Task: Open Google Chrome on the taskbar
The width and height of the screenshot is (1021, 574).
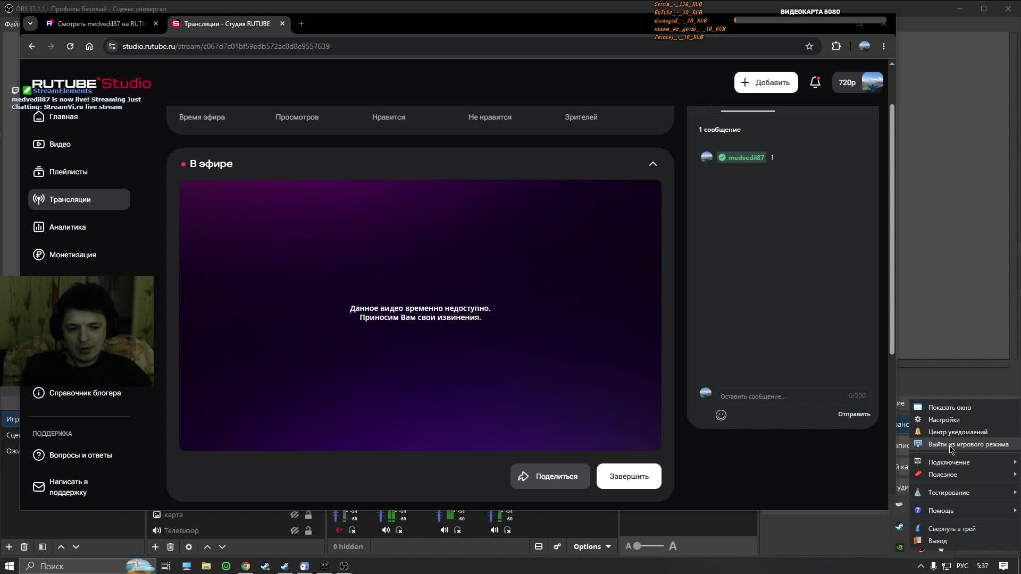Action: pos(246,566)
